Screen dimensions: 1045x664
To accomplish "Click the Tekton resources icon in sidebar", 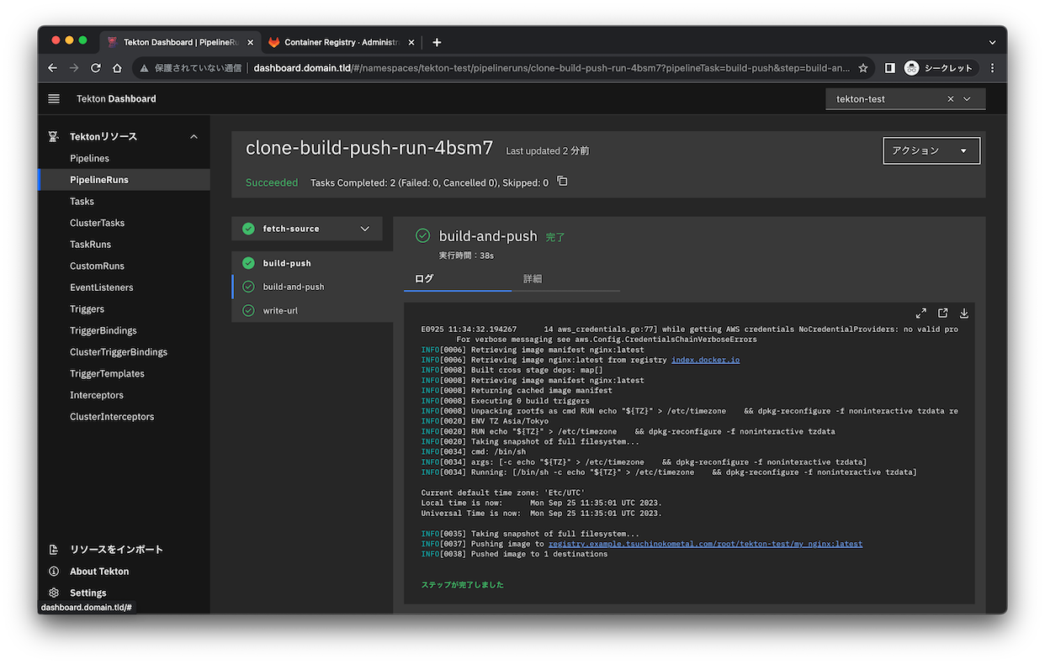I will 54,136.
